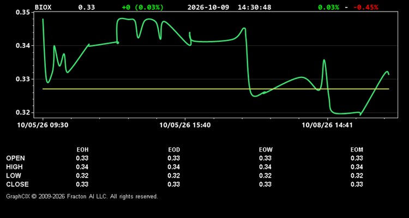
Task: Click the OPEN value under EOW
Action: 265,158
